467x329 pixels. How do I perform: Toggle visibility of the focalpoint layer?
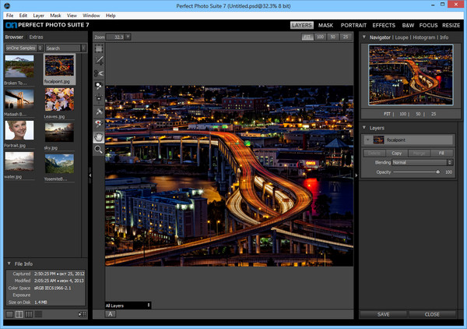(x=367, y=140)
